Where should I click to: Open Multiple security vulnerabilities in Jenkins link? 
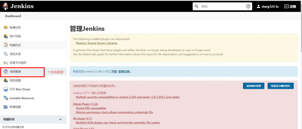(x=128, y=97)
